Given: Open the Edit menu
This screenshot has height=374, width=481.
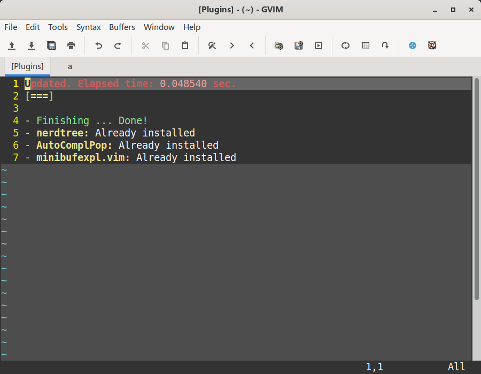Looking at the screenshot, I should pos(33,27).
